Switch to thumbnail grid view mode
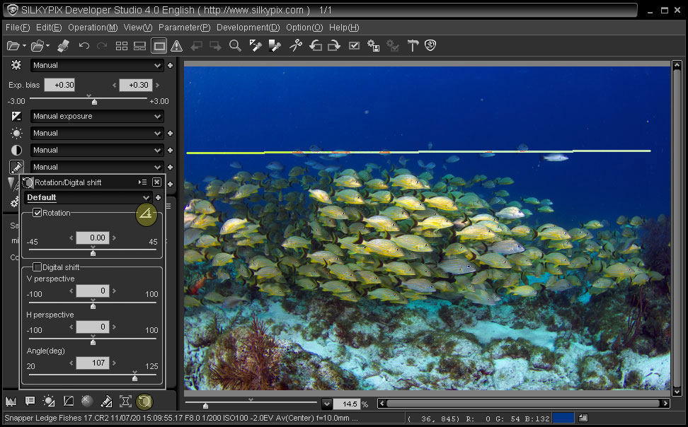Screen dimensions: 688x427 pos(122,46)
